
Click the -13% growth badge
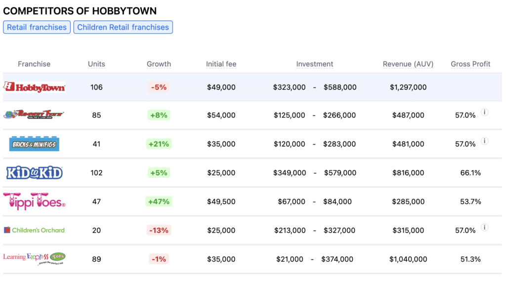pyautogui.click(x=159, y=230)
